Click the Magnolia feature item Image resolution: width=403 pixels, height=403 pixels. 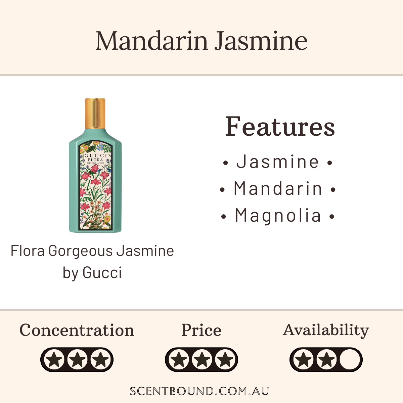click(278, 216)
